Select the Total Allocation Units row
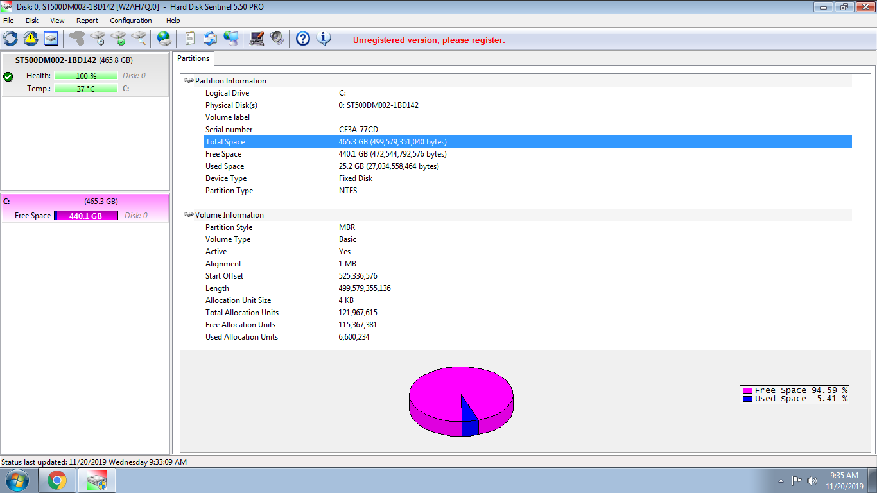This screenshot has width=877, height=493. pos(528,313)
